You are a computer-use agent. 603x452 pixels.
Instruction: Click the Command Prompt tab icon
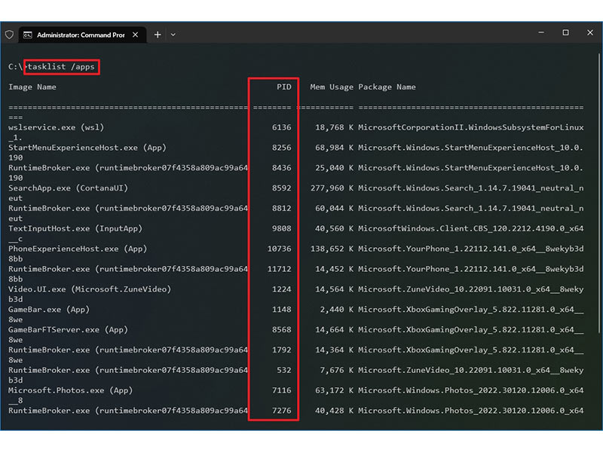(28, 35)
